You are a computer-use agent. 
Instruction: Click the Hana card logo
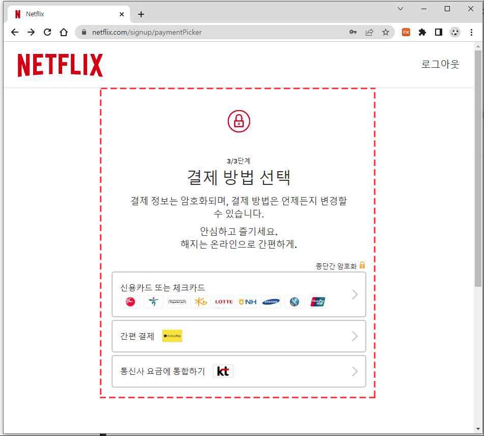(x=153, y=302)
